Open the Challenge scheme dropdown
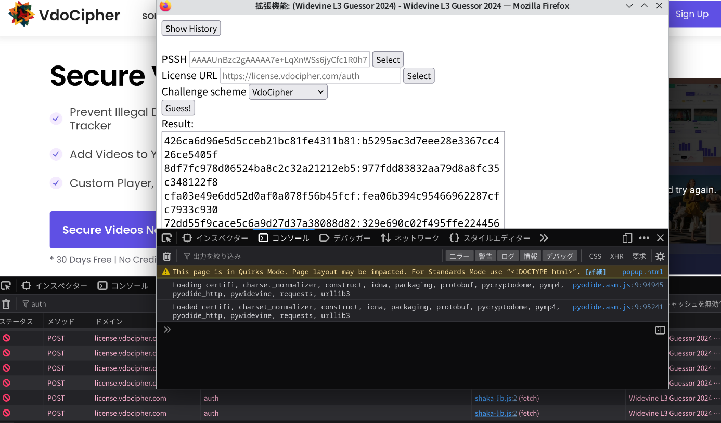 tap(288, 92)
